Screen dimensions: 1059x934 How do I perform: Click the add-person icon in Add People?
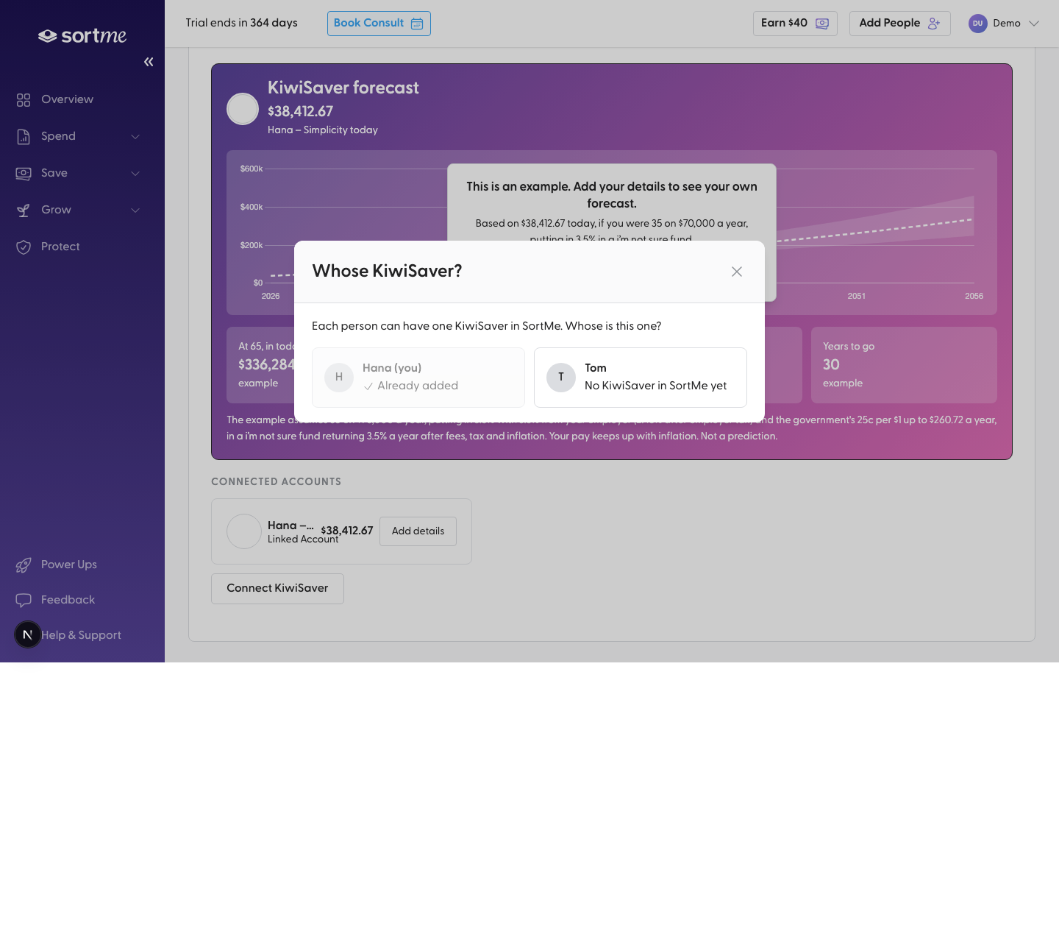934,24
